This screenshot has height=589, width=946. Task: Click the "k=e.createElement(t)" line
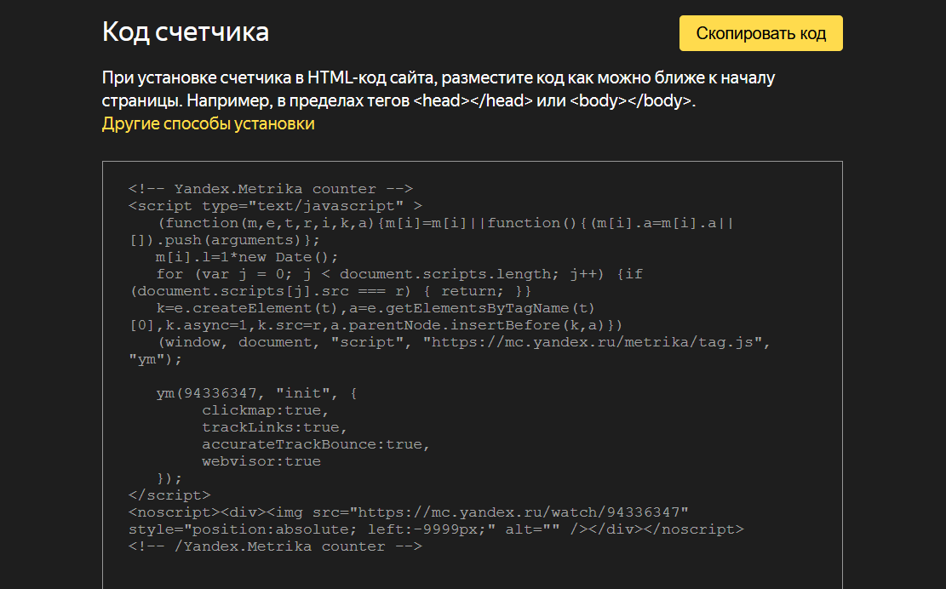[376, 308]
